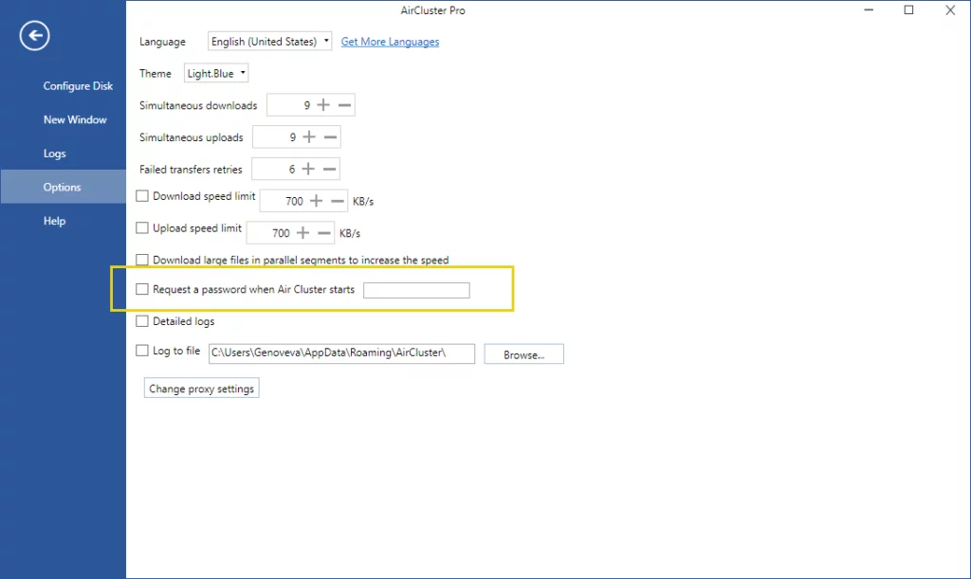The width and height of the screenshot is (971, 579).
Task: Decrease upload speed limit with minus icon
Action: (324, 232)
